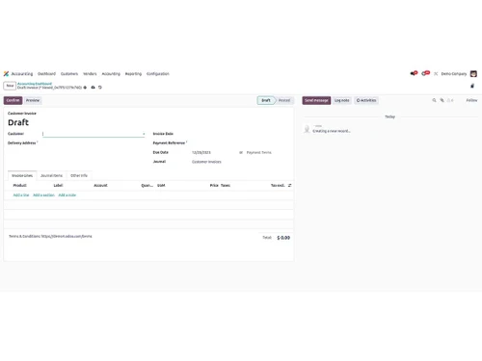
Task: Click the Add a section link
Action: [x=43, y=195]
